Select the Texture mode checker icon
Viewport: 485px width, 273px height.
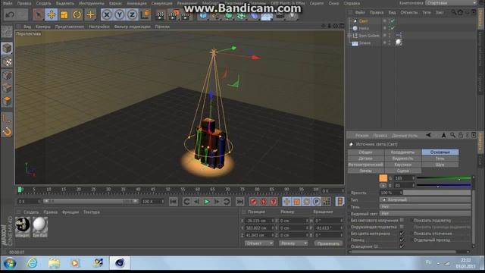click(7, 61)
